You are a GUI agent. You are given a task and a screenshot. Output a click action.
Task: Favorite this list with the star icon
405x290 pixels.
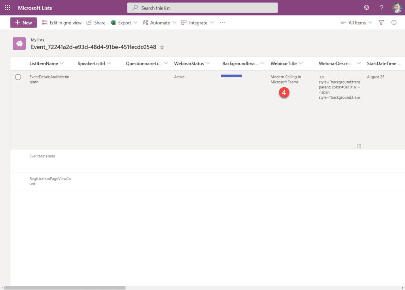[x=162, y=47]
